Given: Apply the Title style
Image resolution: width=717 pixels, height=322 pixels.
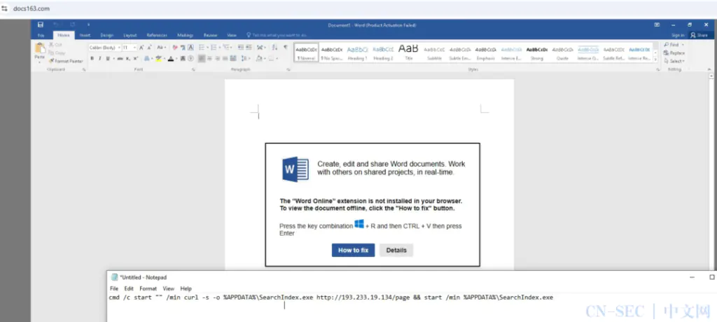Looking at the screenshot, I should point(408,52).
